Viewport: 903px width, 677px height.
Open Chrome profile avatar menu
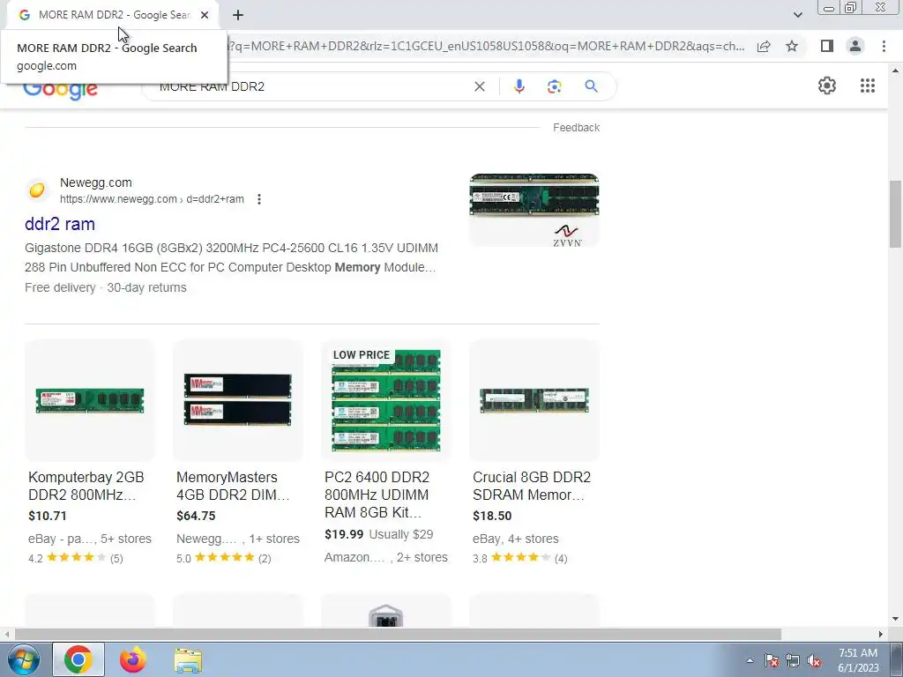click(855, 46)
